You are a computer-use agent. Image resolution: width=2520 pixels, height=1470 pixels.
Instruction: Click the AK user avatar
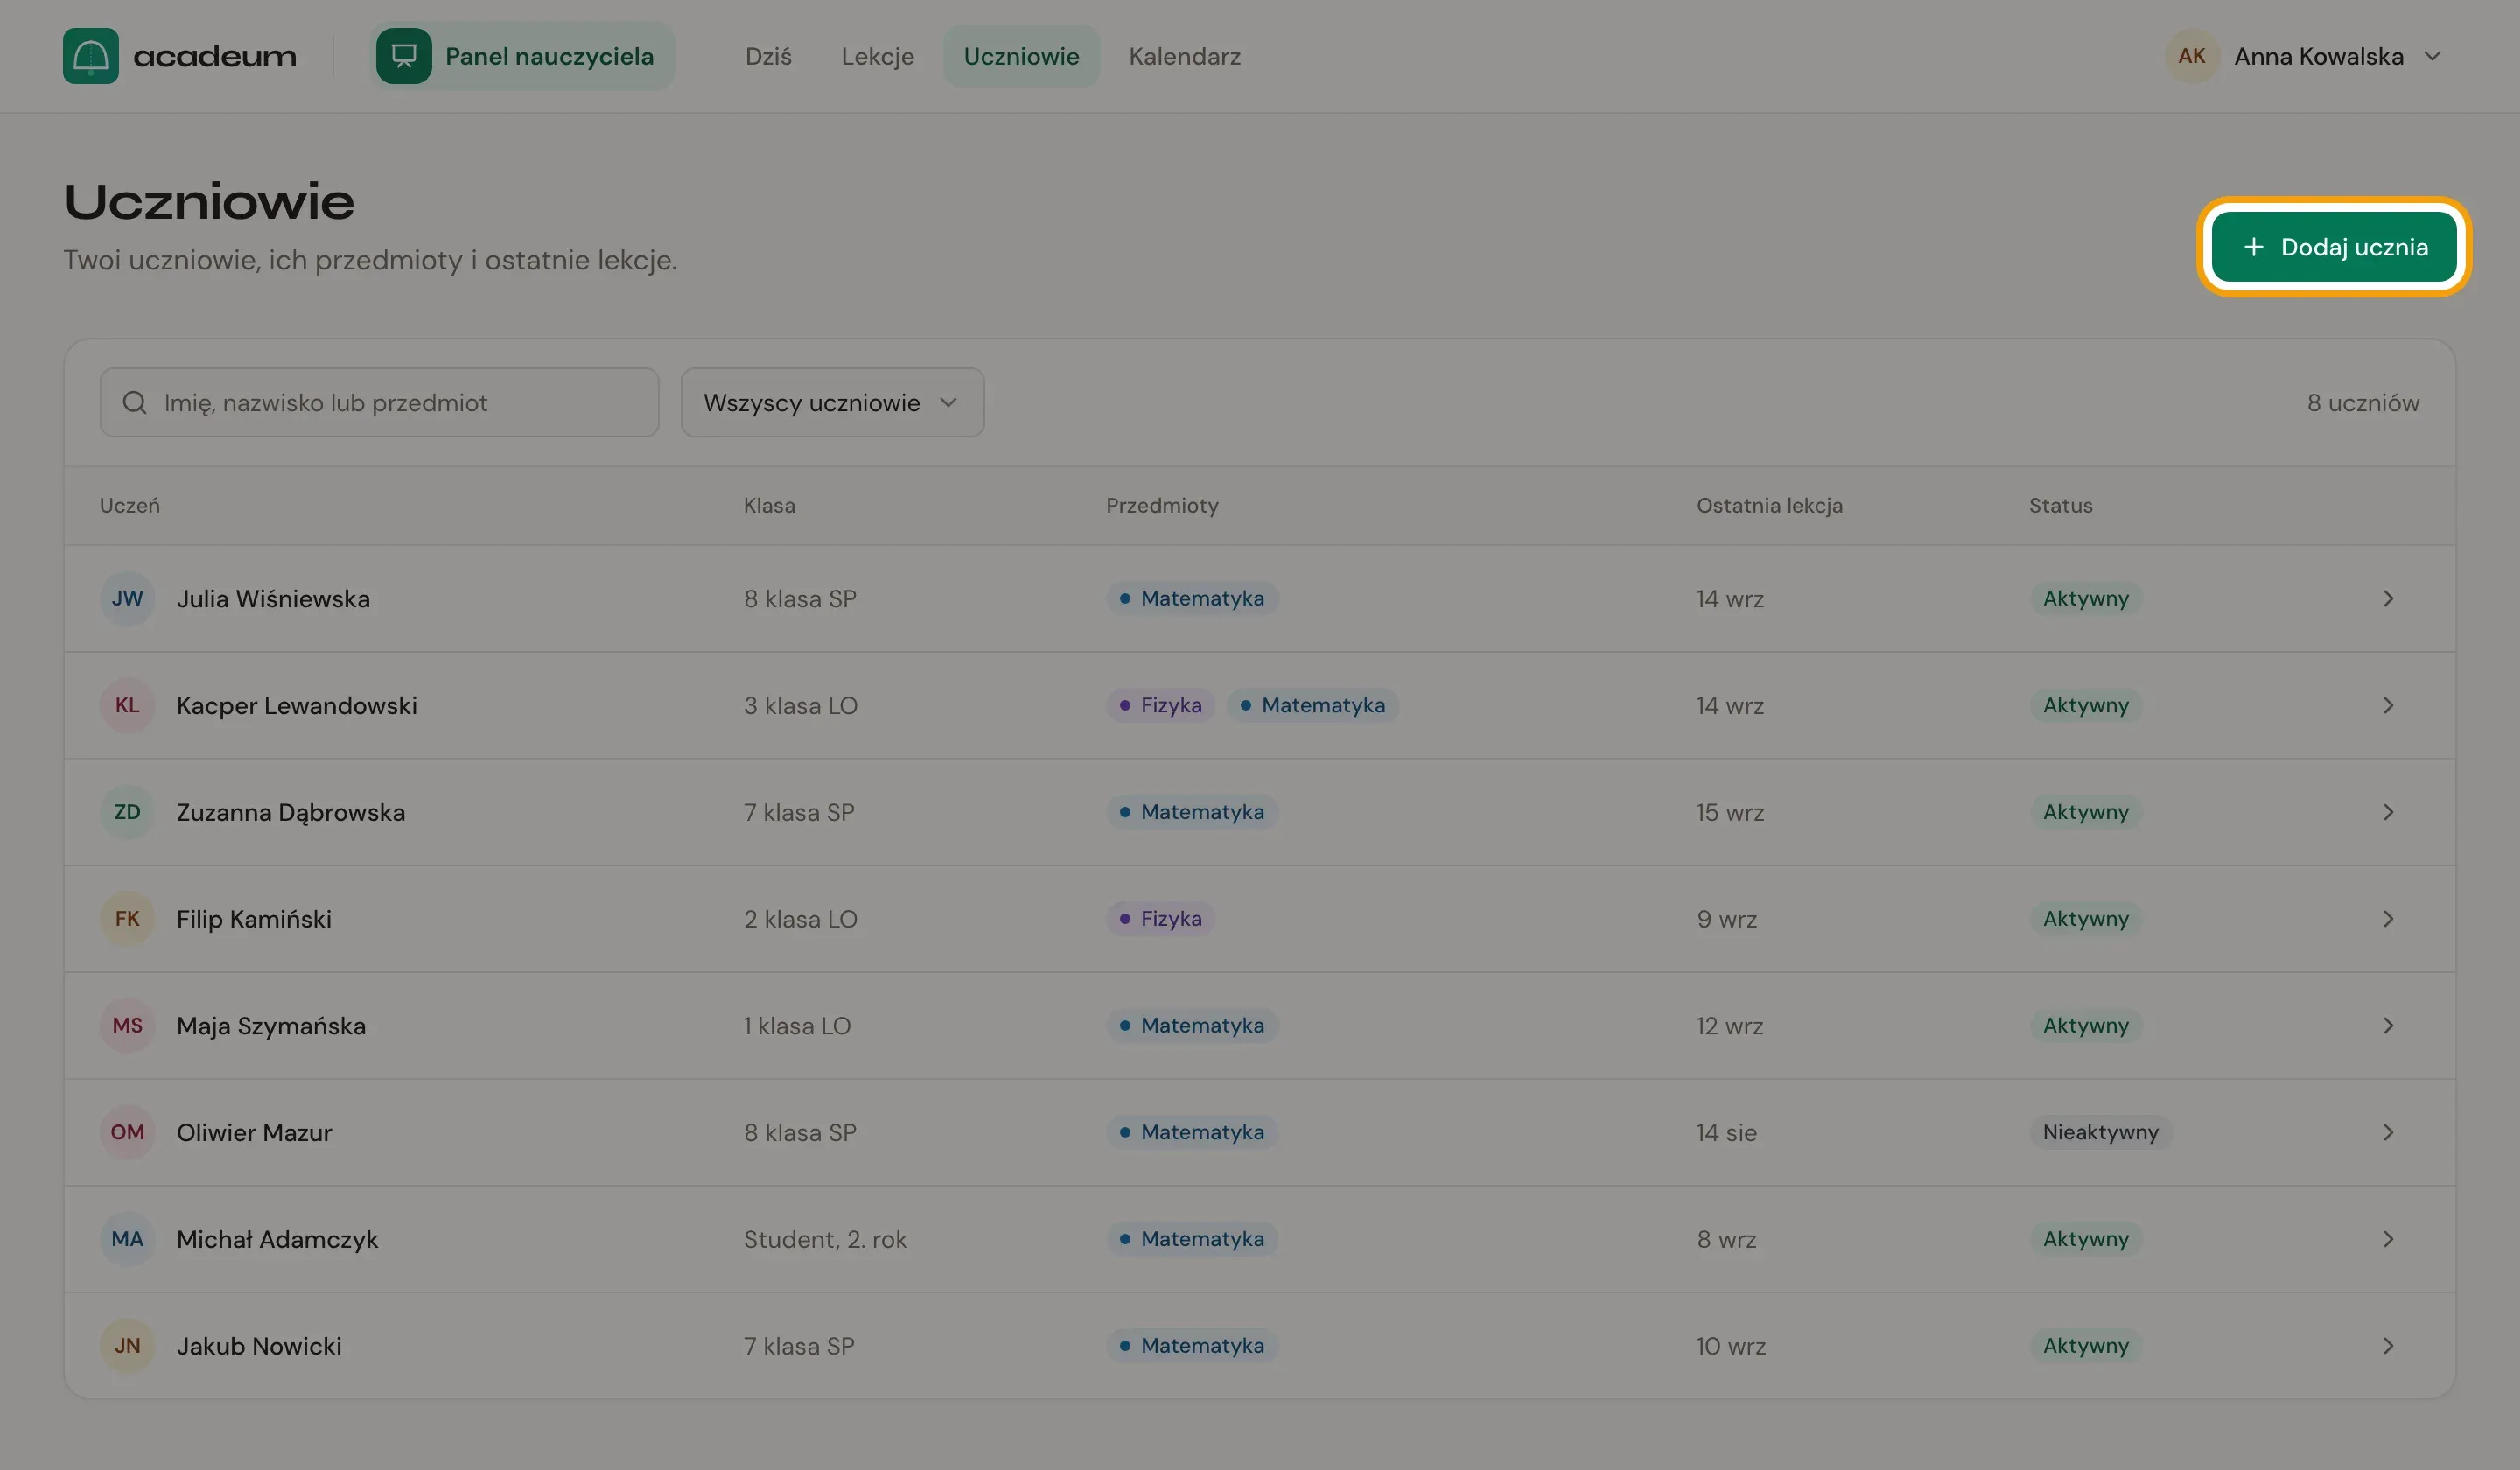(2192, 56)
